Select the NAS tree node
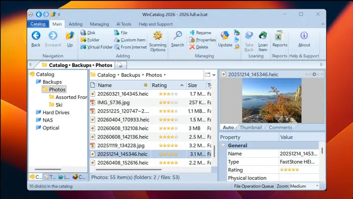The width and height of the screenshot is (353, 199). [x=48, y=120]
